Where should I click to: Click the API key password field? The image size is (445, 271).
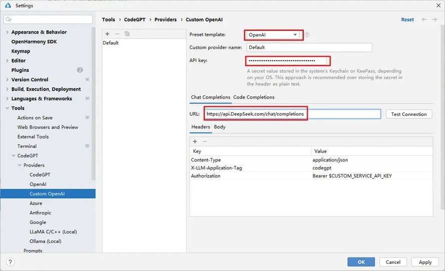[287, 60]
